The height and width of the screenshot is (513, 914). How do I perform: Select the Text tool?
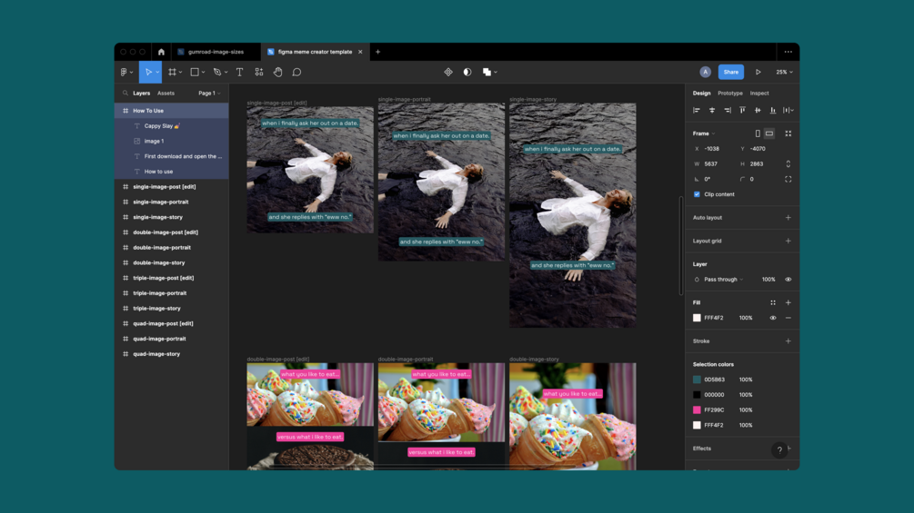[239, 72]
